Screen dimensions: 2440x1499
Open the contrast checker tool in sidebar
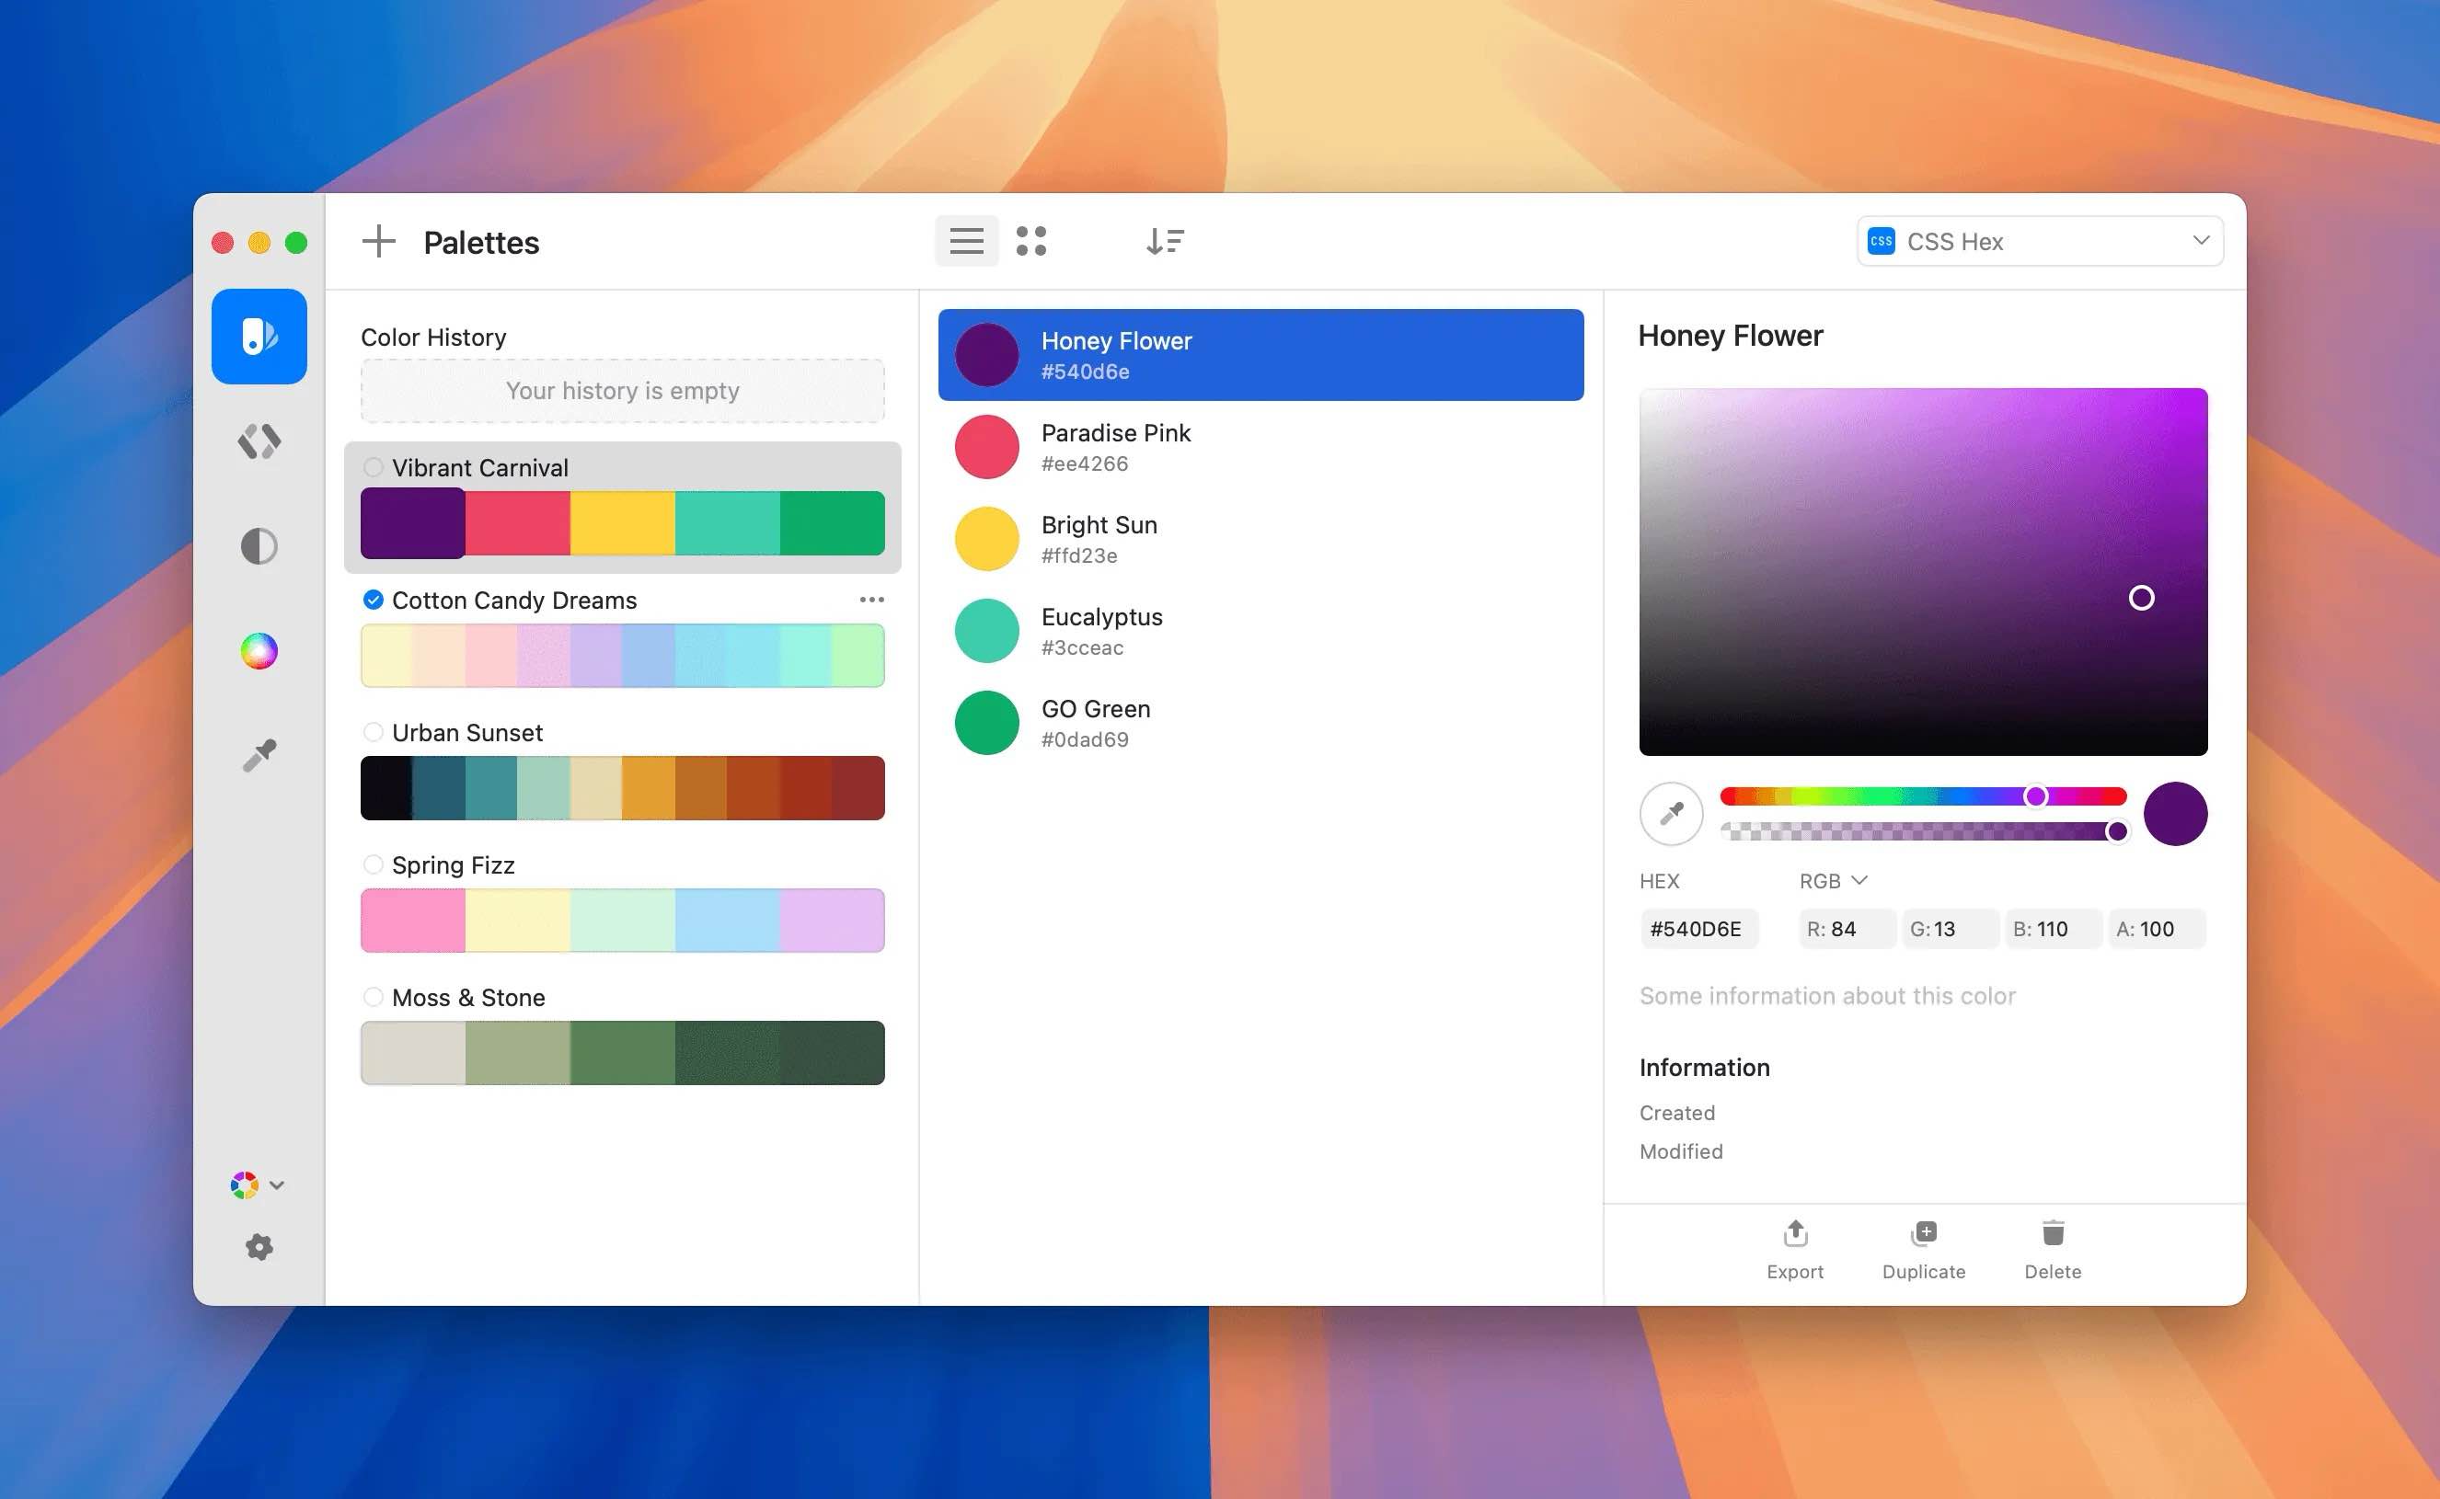tap(258, 545)
